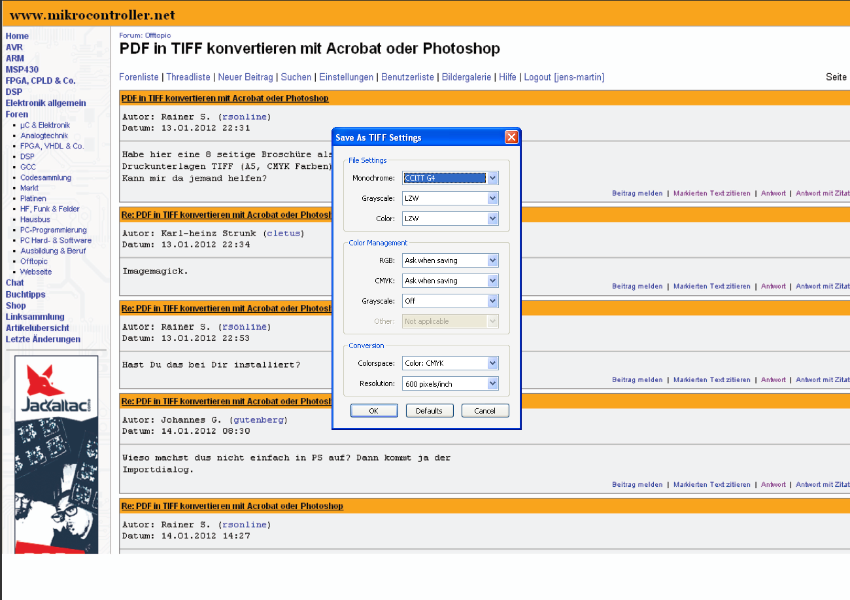
Task: Open the cletus user profile link
Action: pos(284,233)
